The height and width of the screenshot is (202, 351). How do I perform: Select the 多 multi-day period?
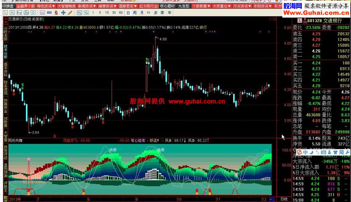[156, 13]
